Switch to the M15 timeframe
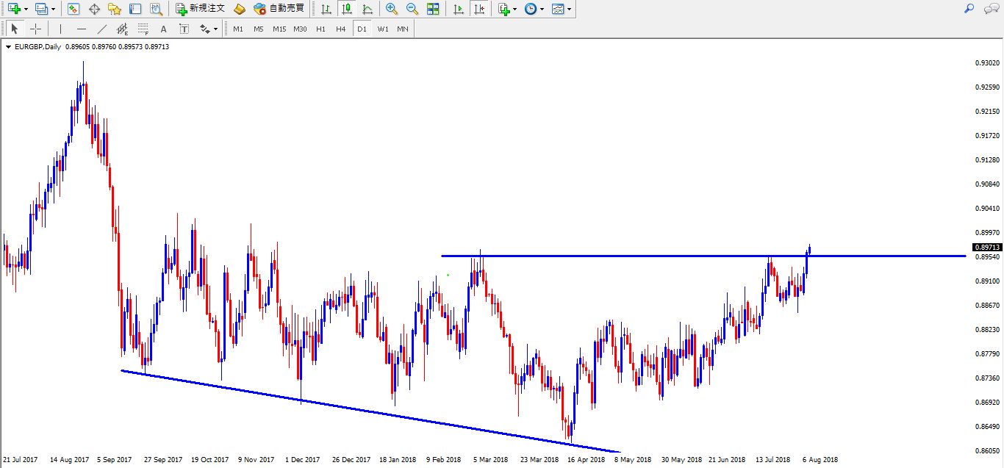 pos(279,29)
